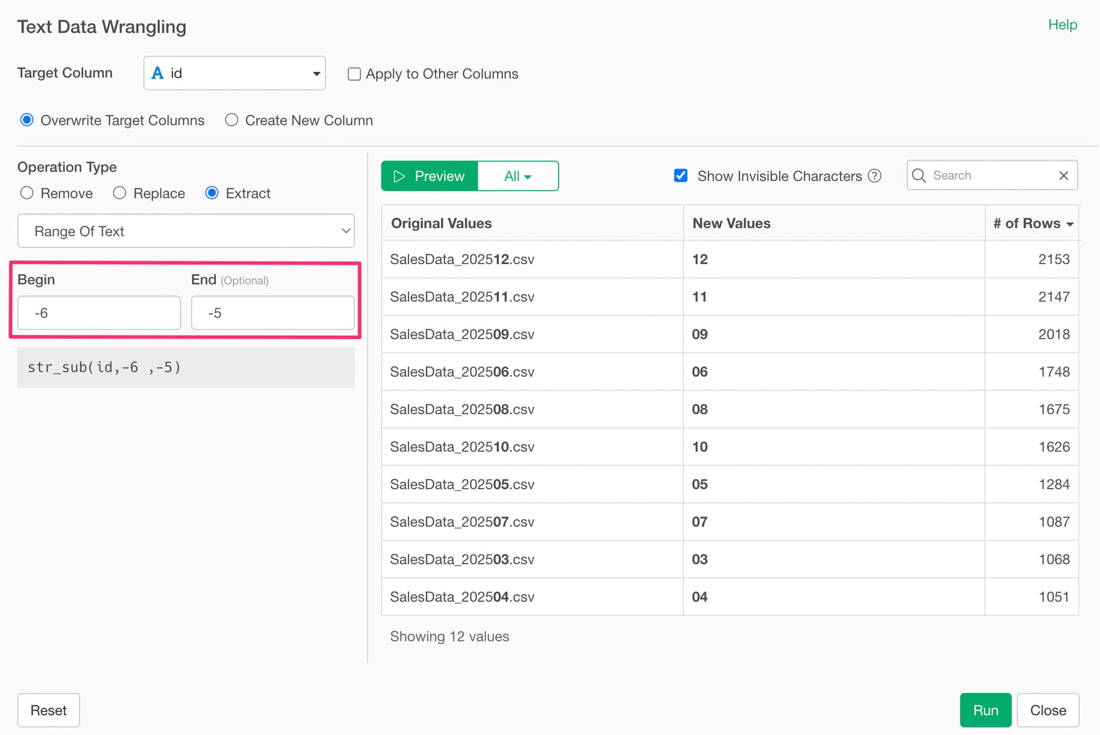The width and height of the screenshot is (1100, 735).
Task: Click the Reset button
Action: tap(48, 710)
